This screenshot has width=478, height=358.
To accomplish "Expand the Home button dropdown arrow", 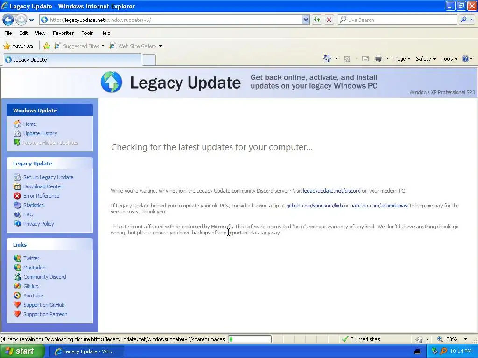I will [336, 59].
